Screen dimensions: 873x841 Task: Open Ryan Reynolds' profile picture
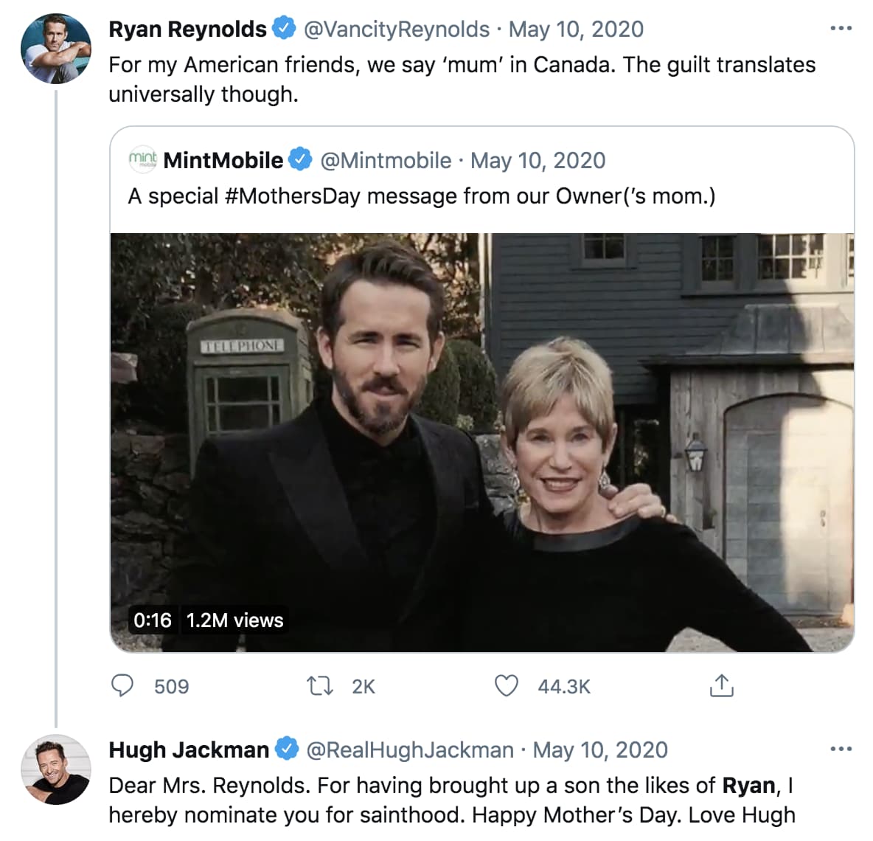56,49
